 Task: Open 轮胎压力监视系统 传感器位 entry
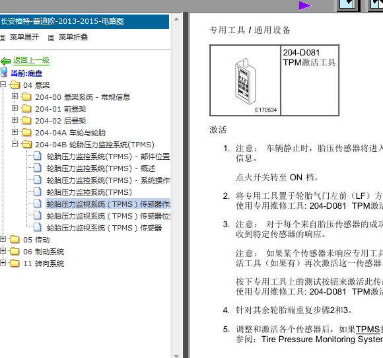click(108, 216)
